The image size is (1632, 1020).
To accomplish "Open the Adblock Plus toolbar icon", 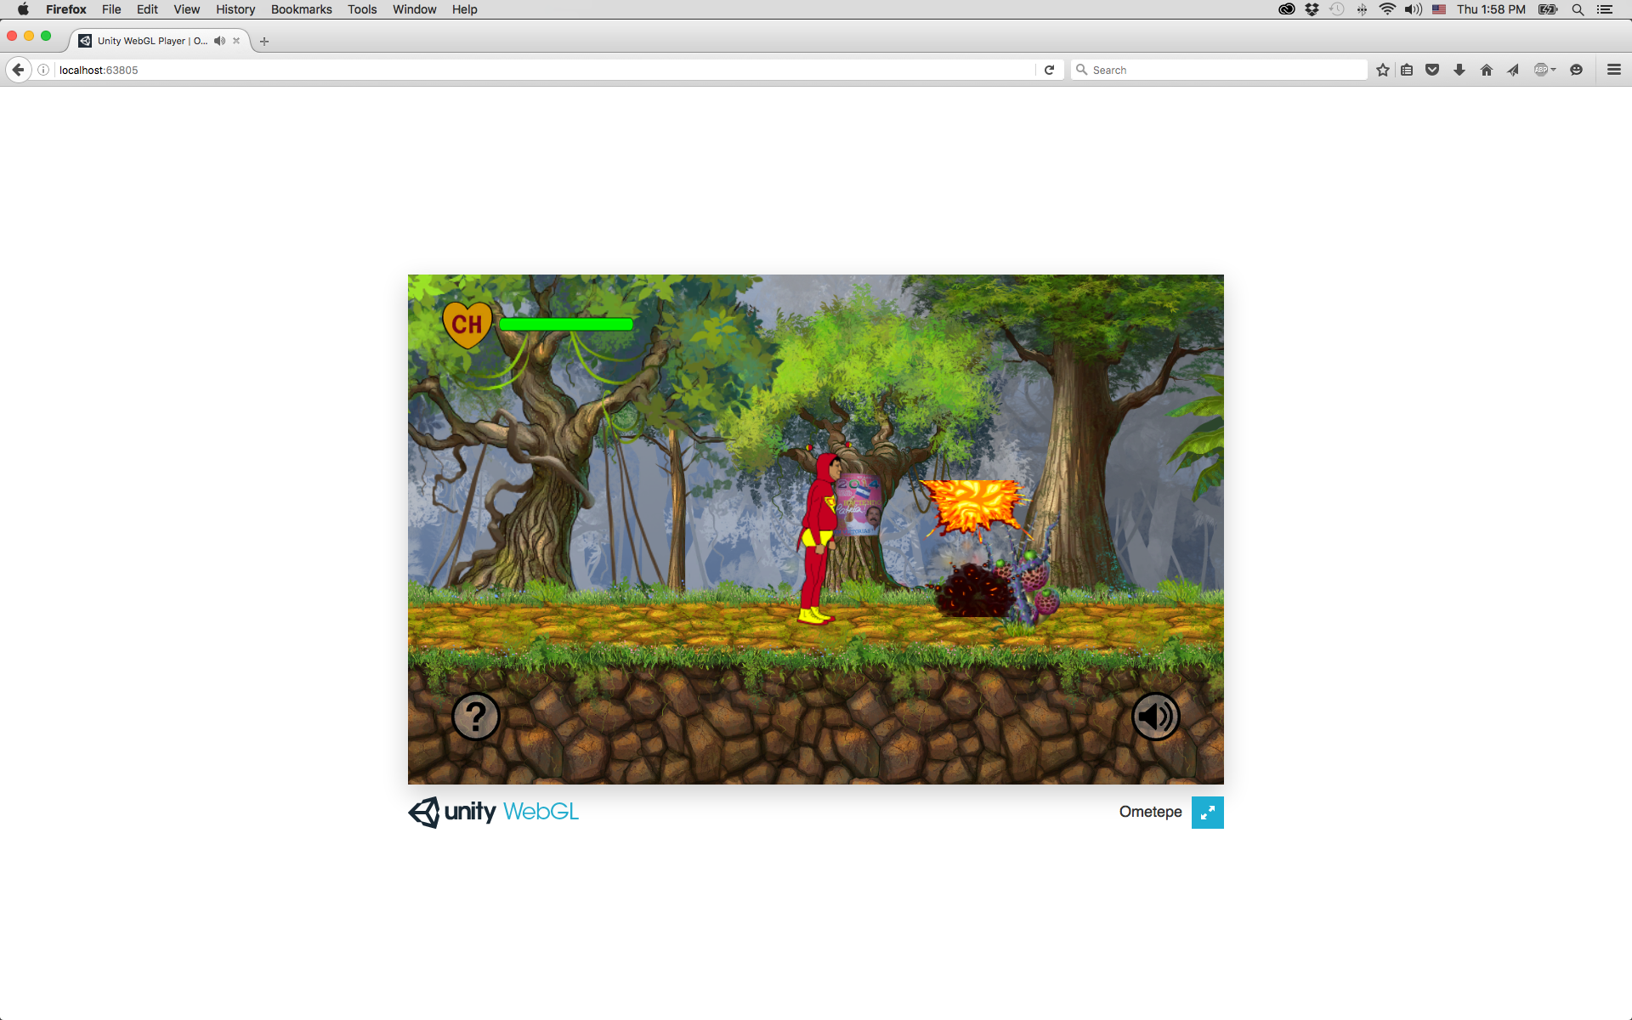I will click(x=1541, y=70).
